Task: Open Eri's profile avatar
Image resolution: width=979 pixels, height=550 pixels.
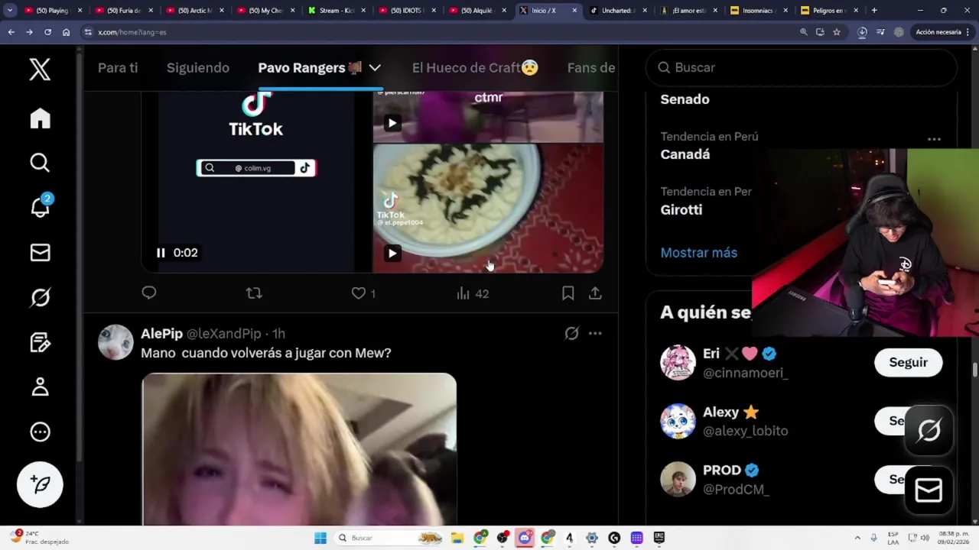Action: point(678,362)
